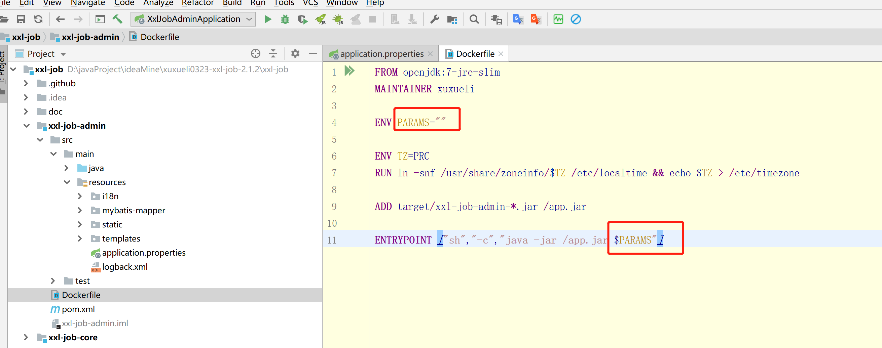Open Project panel gear options

pos(295,54)
